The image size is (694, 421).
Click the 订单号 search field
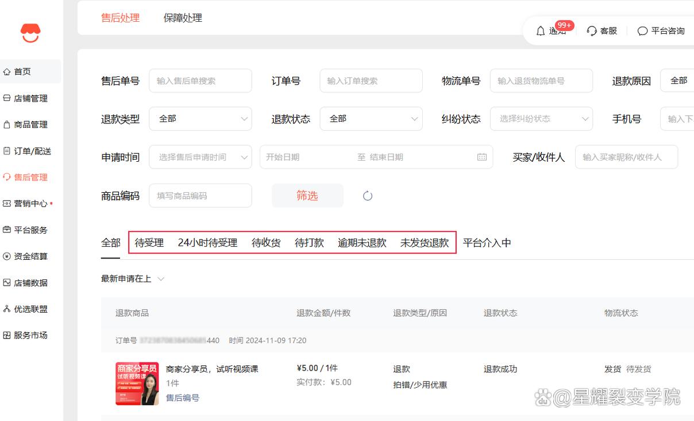(371, 81)
